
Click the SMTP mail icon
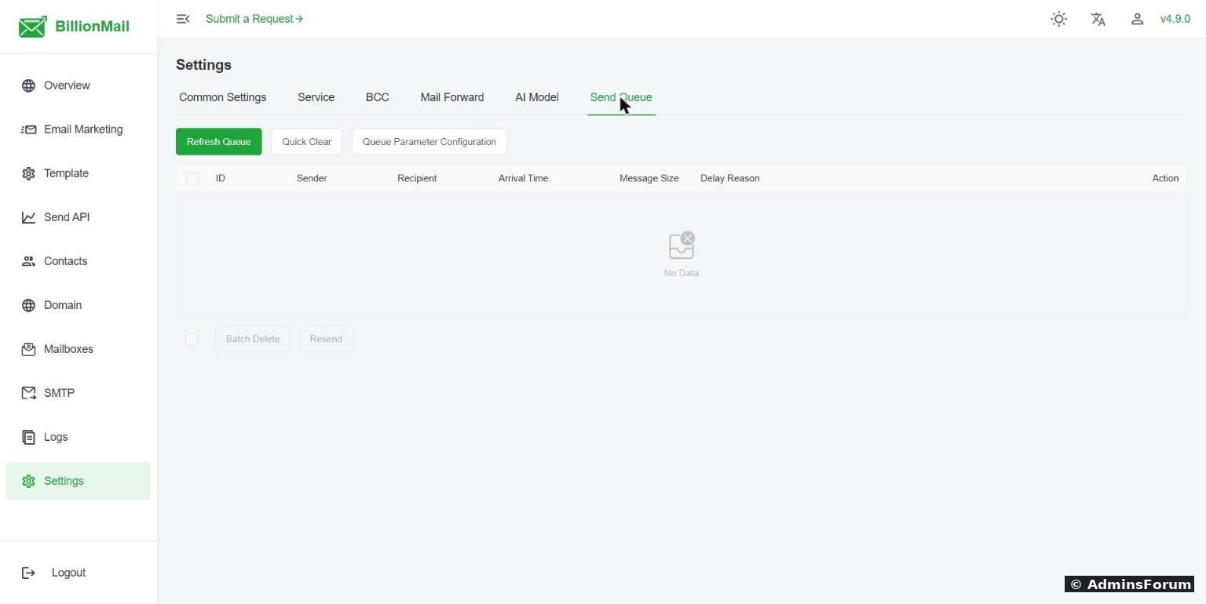[x=28, y=393]
